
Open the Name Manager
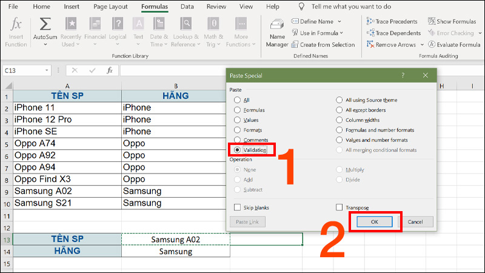pos(277,33)
